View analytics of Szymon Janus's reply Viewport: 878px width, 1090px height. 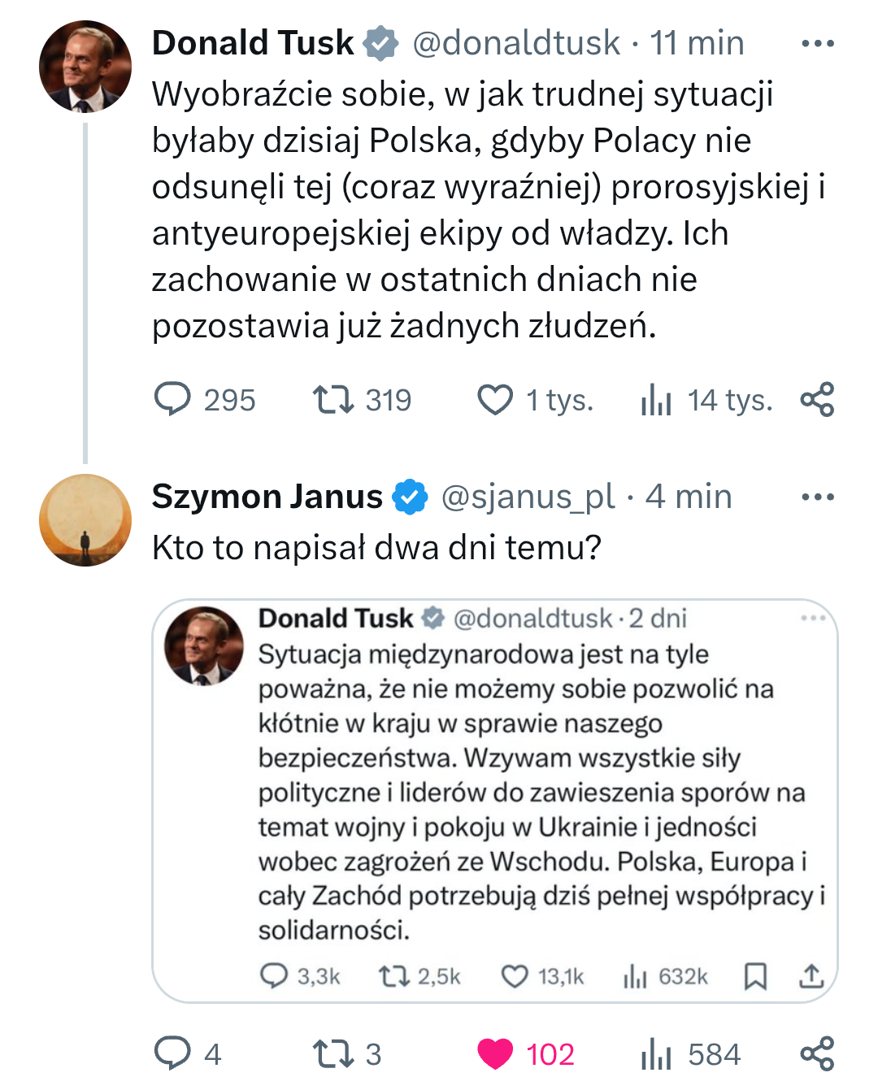click(656, 1054)
